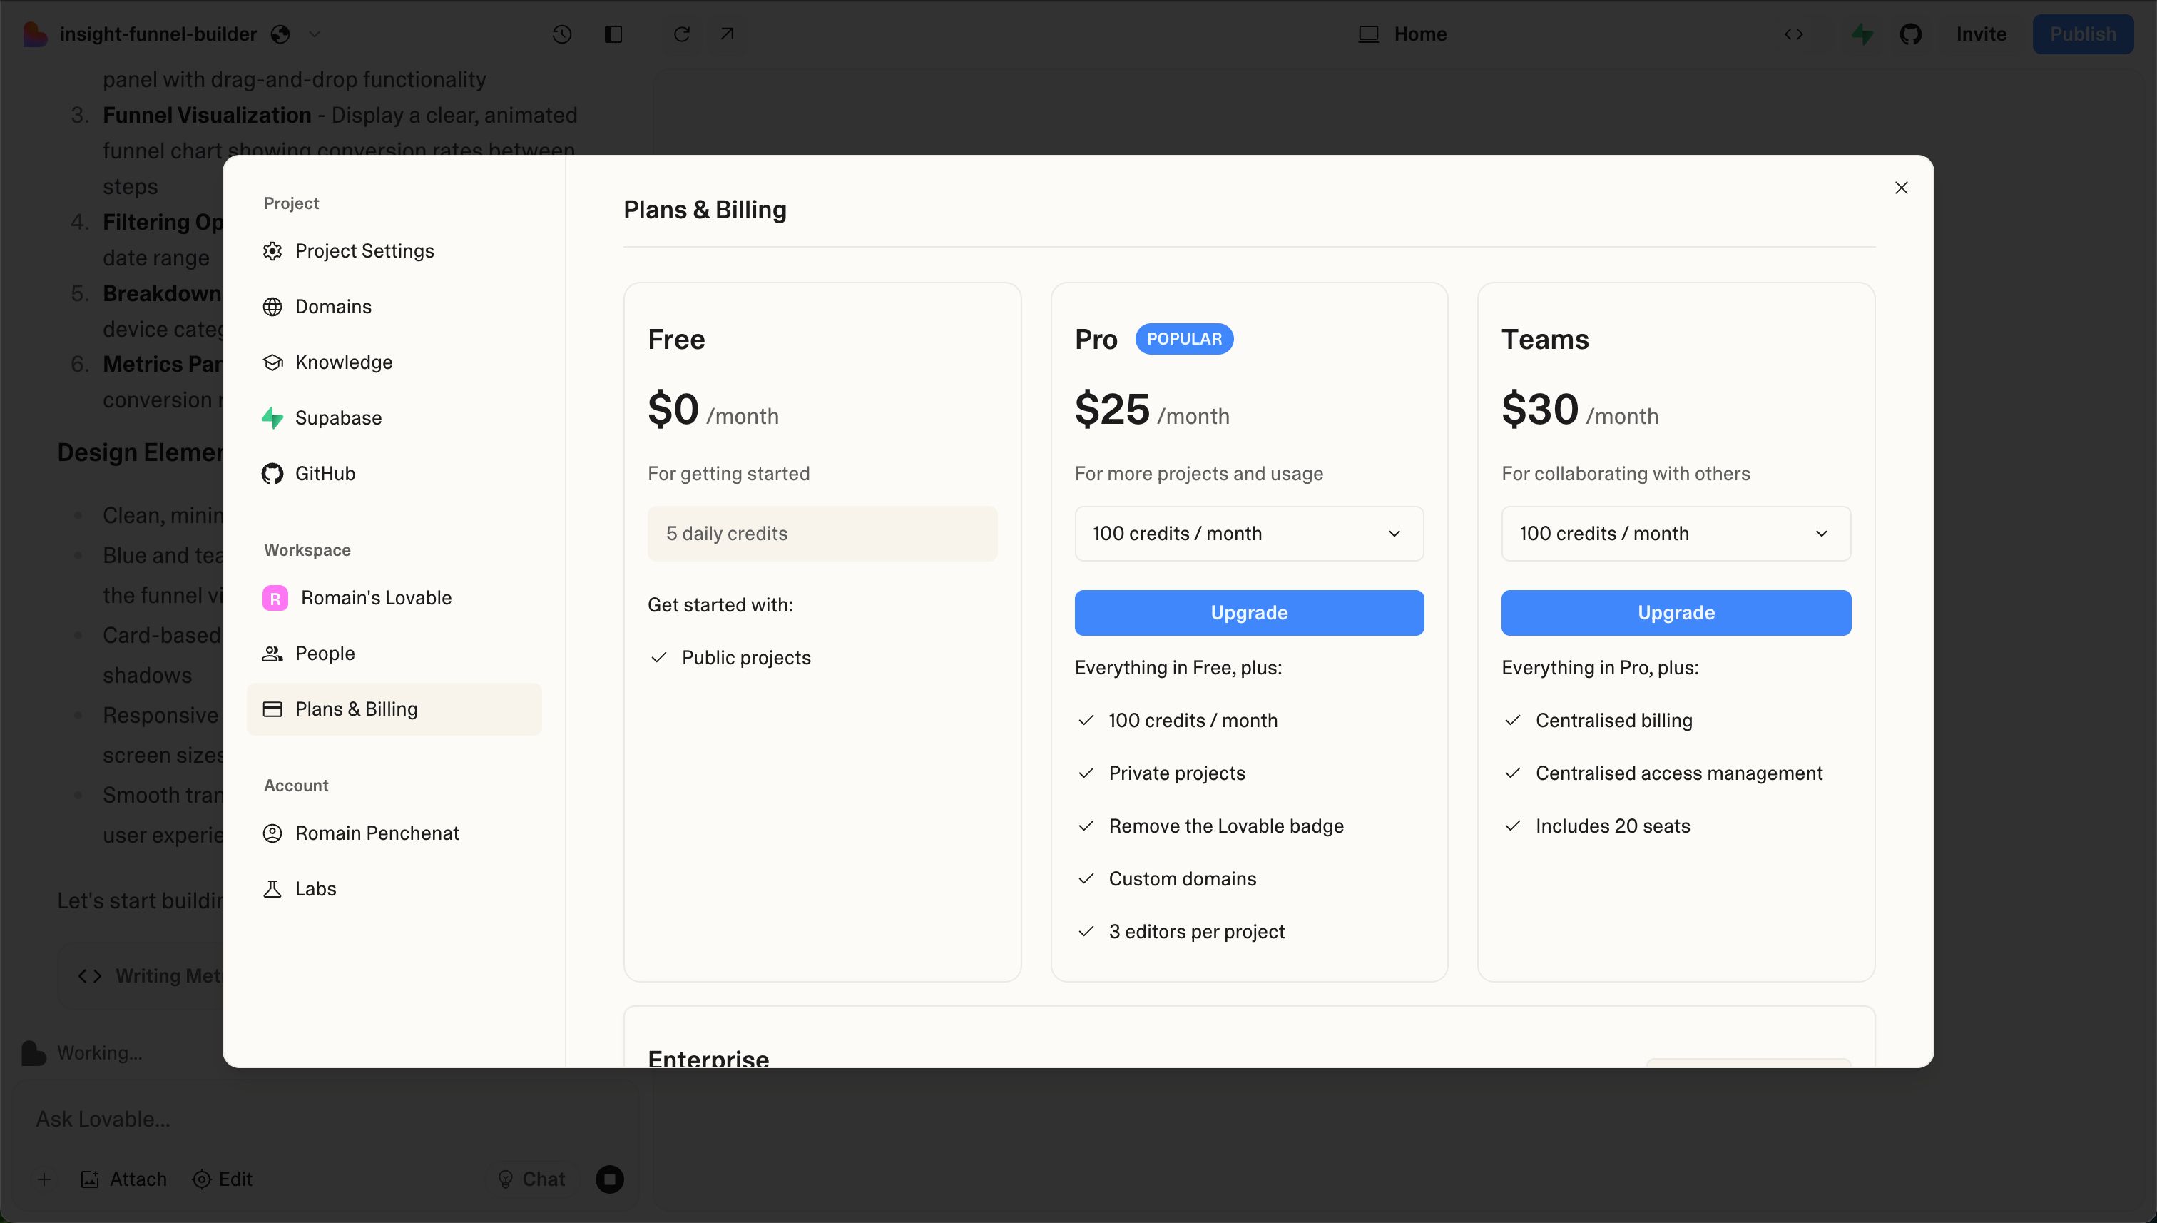The width and height of the screenshot is (2157, 1223).
Task: Click the Edit button in chat bar
Action: (223, 1179)
